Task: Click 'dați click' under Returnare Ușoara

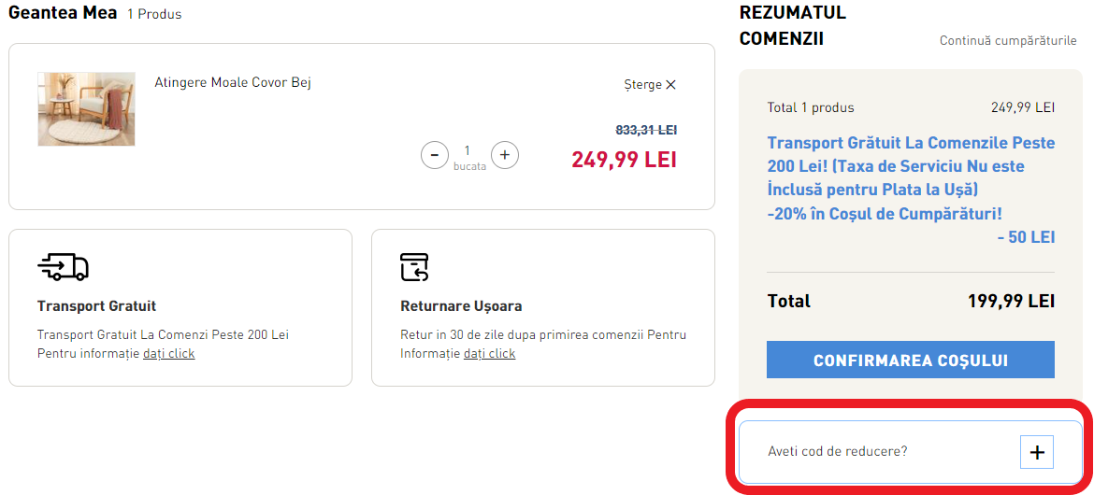Action: click(x=489, y=354)
